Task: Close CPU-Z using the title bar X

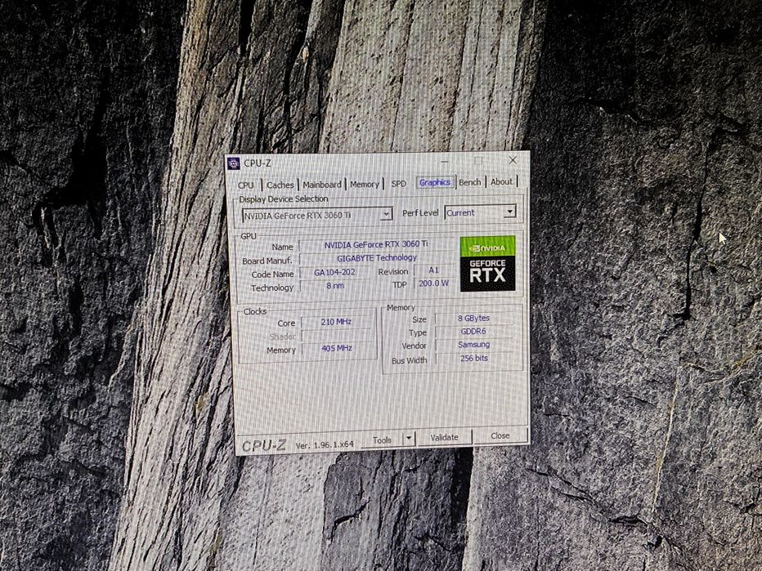Action: click(513, 160)
